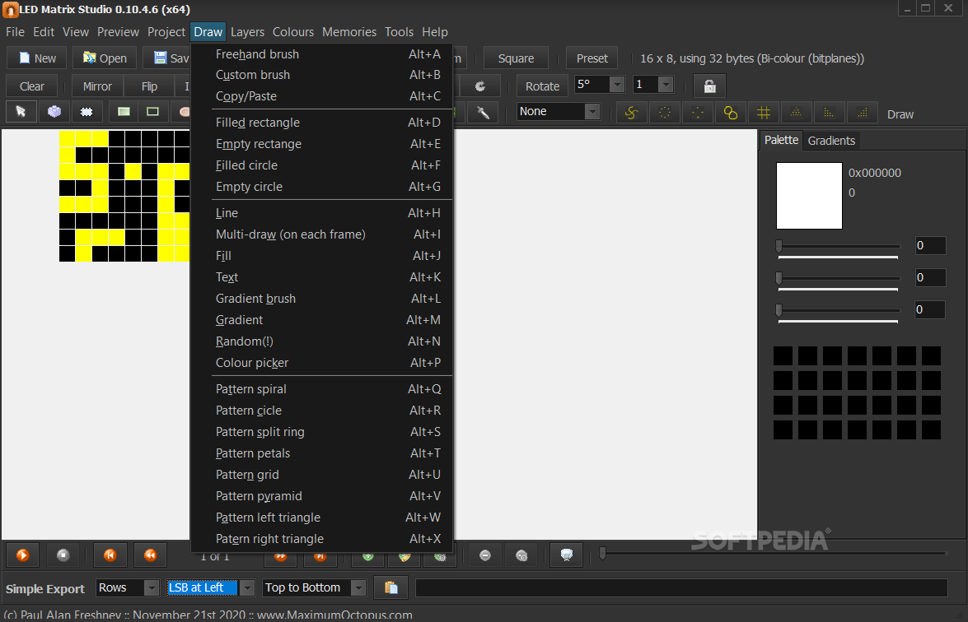Click the light bulb preview icon
This screenshot has height=622, width=968.
coord(566,556)
